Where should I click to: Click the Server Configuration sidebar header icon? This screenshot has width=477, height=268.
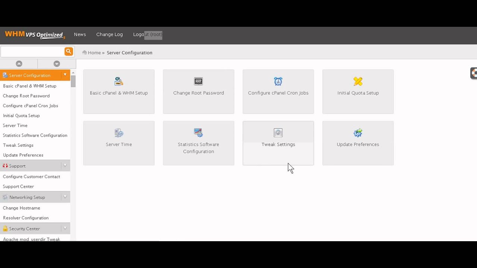5,75
